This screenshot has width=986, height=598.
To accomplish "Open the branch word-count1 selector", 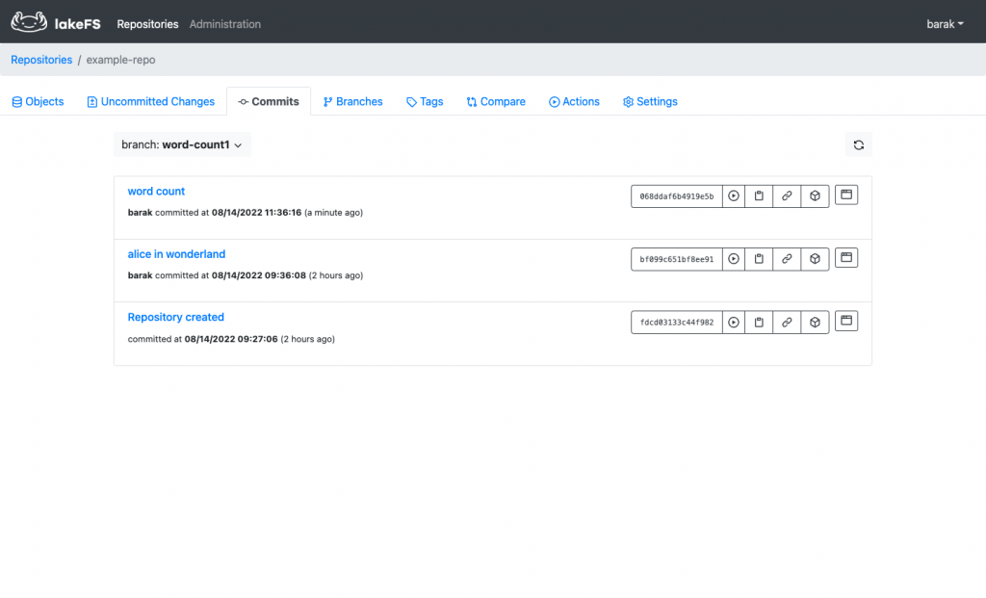I will 182,144.
